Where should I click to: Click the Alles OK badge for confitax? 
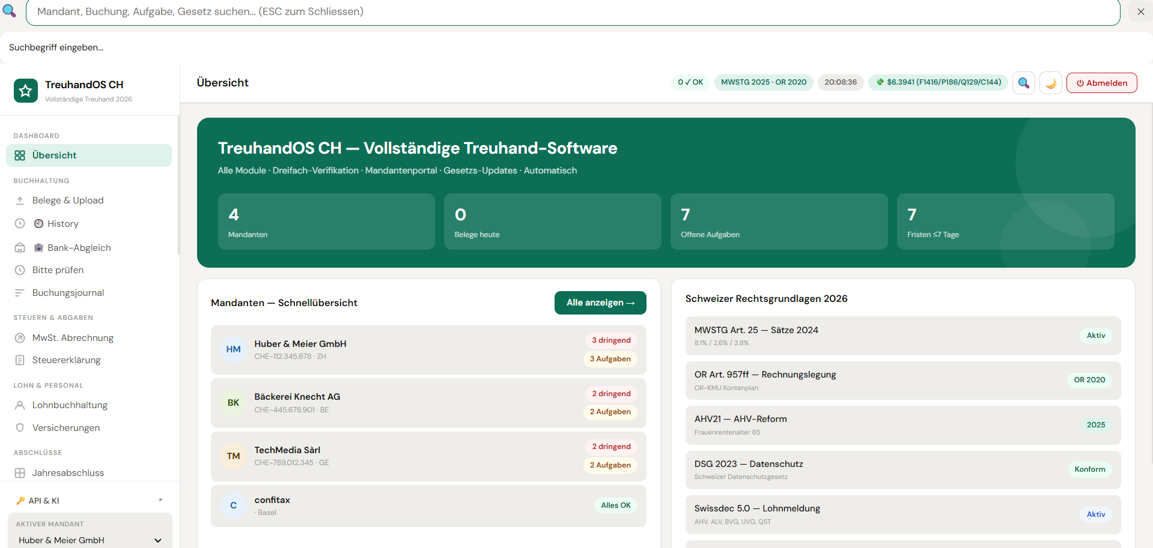pos(616,505)
